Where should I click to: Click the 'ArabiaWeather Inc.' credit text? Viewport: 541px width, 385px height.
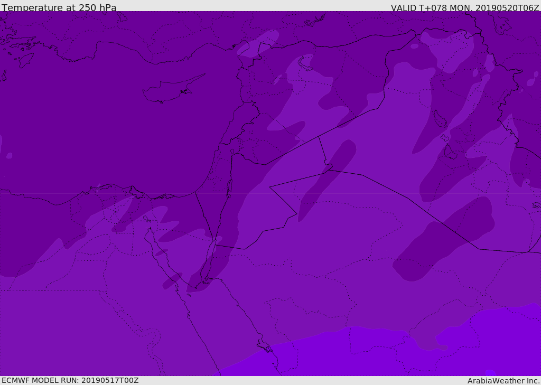pyautogui.click(x=503, y=381)
